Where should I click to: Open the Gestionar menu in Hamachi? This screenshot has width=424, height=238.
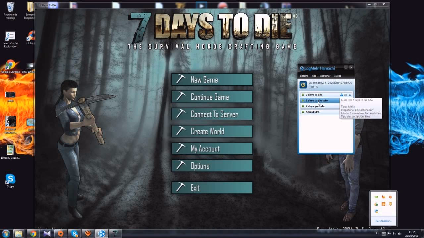click(x=325, y=76)
